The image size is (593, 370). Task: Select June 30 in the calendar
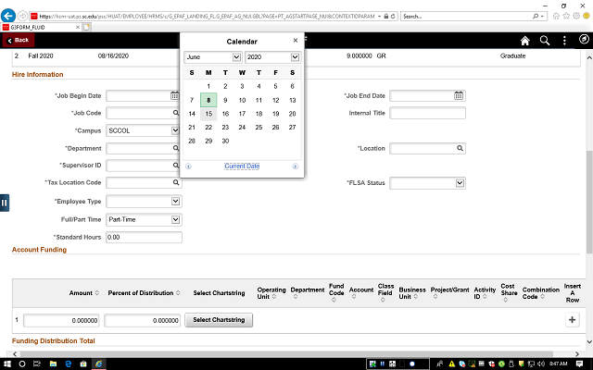tap(225, 141)
